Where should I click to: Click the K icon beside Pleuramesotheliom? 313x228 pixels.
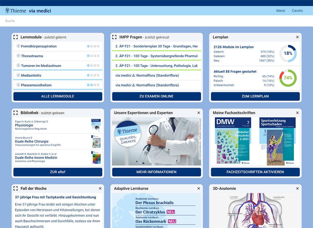click(x=18, y=85)
